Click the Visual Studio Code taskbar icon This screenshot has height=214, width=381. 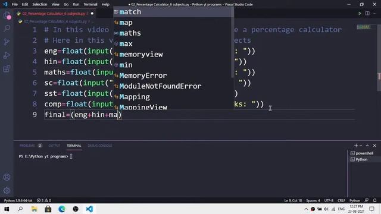(89, 209)
